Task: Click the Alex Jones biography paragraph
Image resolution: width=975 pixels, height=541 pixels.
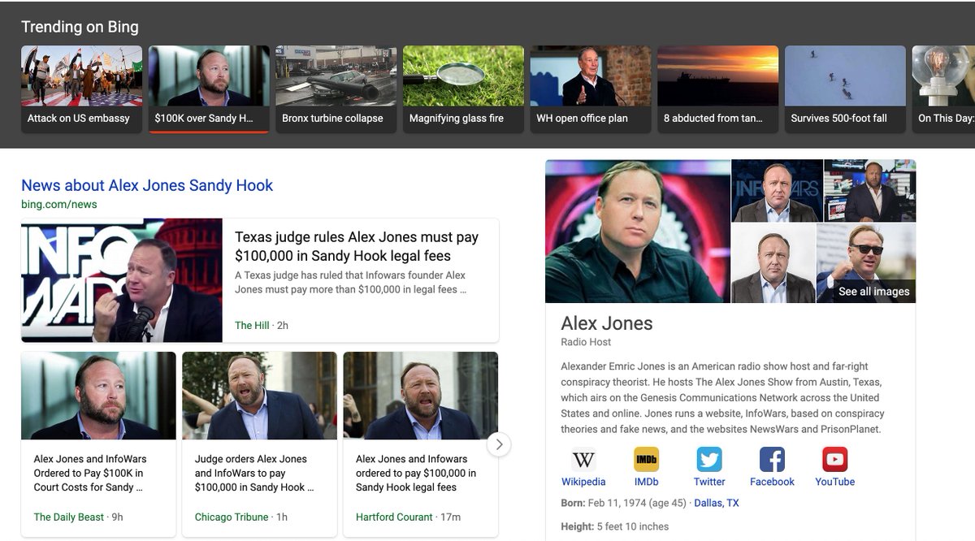Action: [x=721, y=397]
